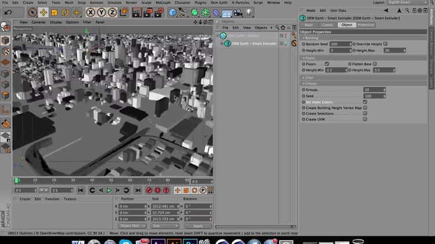435x244 pixels.
Task: Open the viewport Cameras menu
Action: (38, 22)
